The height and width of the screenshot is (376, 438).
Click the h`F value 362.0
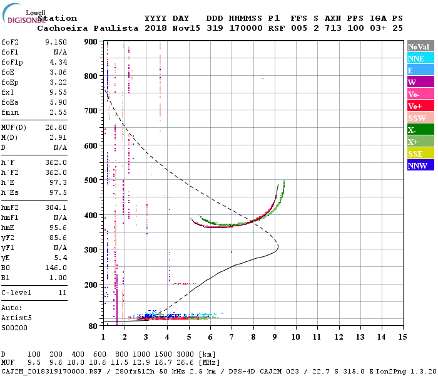tap(56, 162)
